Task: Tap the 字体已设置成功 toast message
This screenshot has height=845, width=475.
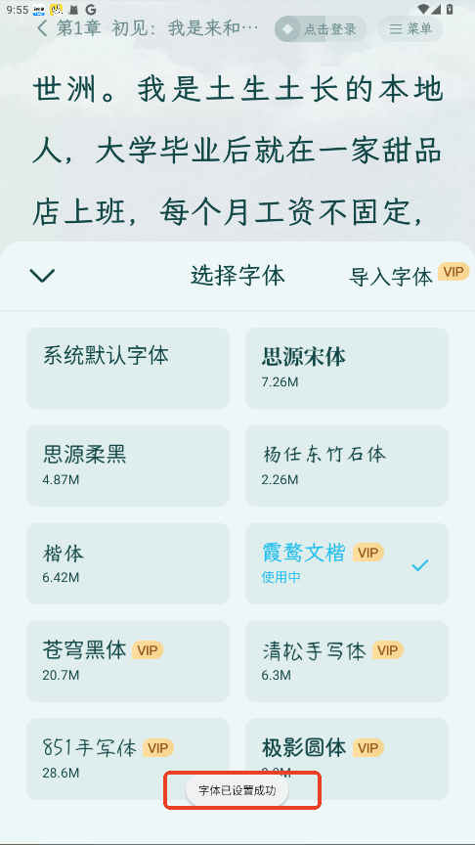Action: 237,790
